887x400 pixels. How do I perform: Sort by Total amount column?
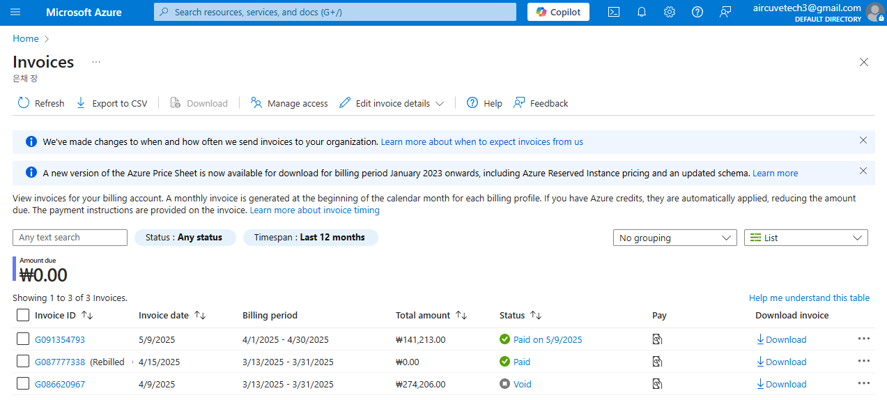(431, 315)
